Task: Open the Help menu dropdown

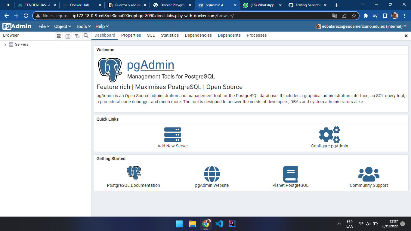Action: [x=102, y=26]
